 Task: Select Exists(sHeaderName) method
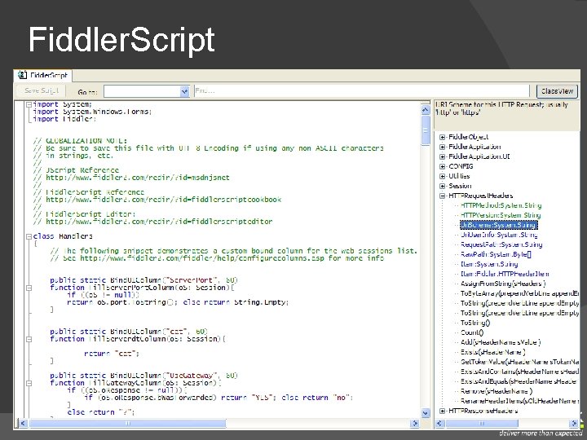point(493,352)
